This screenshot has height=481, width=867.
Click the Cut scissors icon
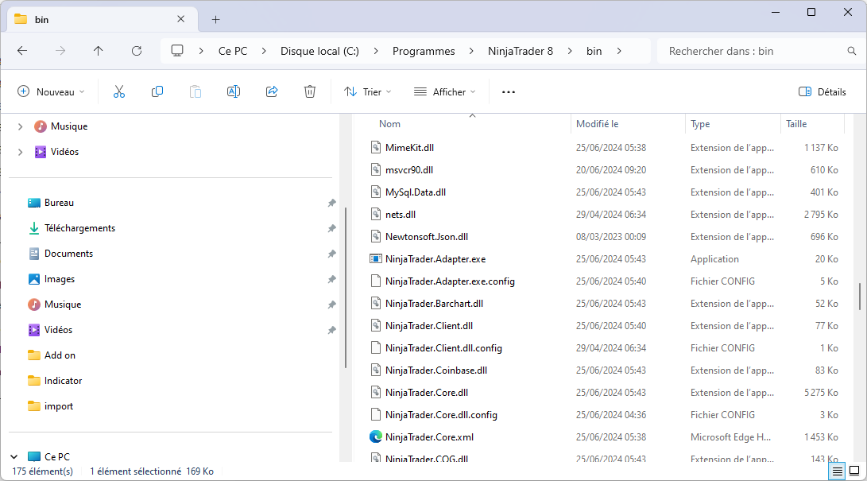point(119,91)
